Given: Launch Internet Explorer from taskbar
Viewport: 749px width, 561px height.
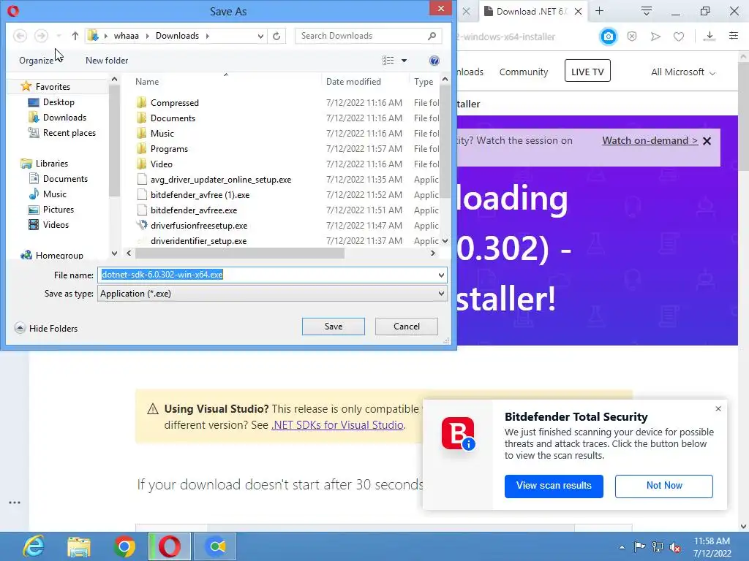Looking at the screenshot, I should (x=34, y=546).
